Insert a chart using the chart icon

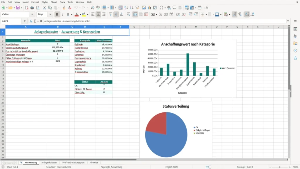coord(149,8)
